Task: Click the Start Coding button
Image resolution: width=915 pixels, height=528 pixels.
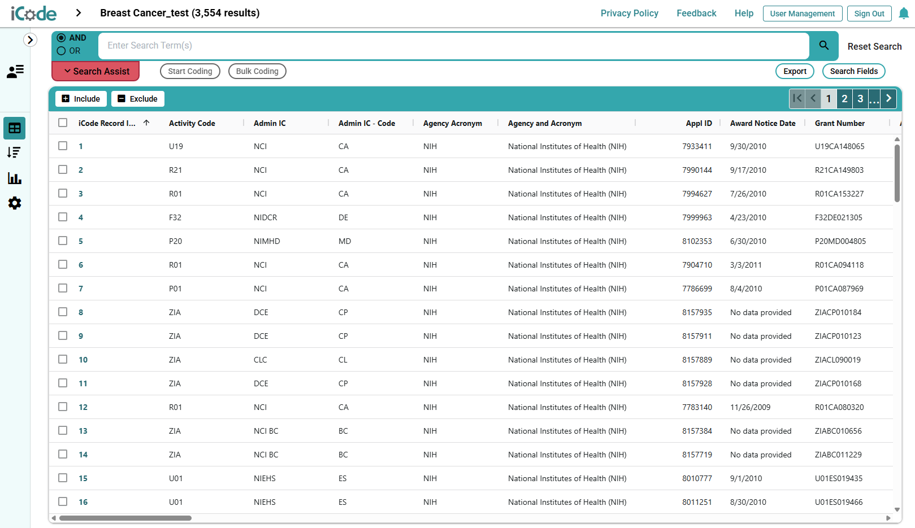Action: (190, 71)
